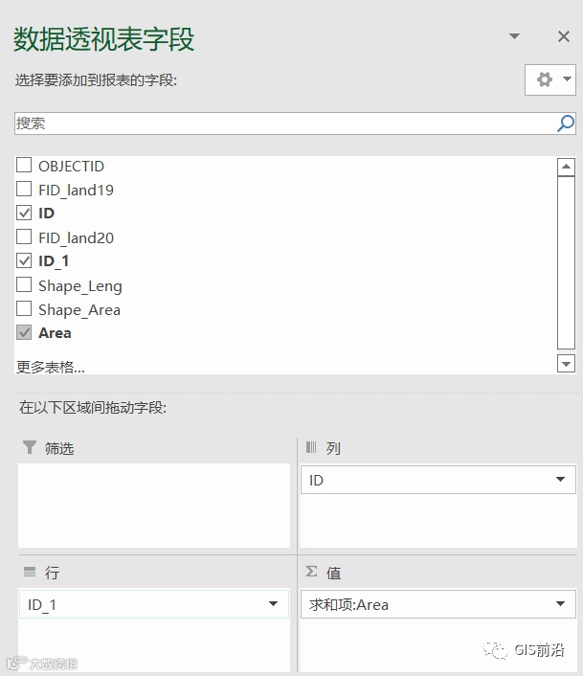583x676 pixels.
Task: Click the columns area icon
Action: [310, 447]
